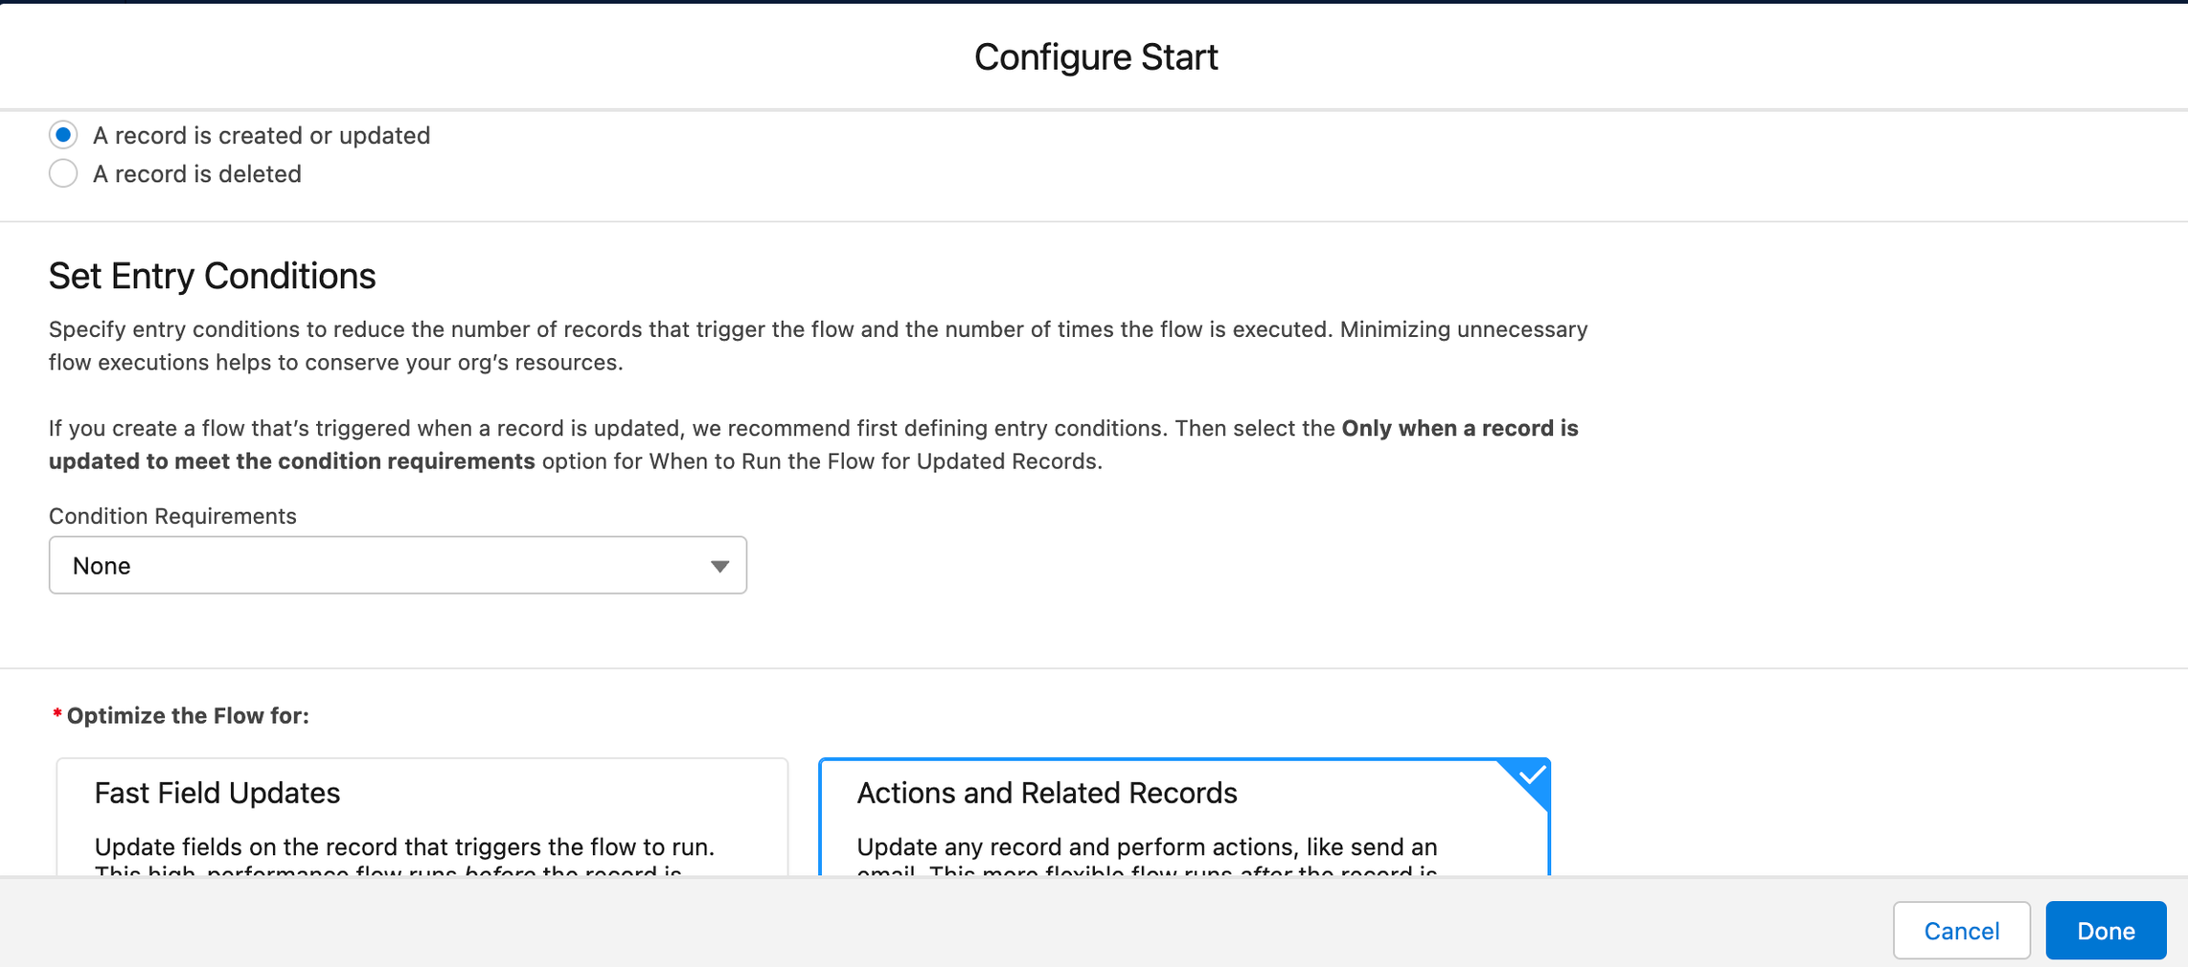Click the Set Entry Conditions heading

click(x=212, y=276)
